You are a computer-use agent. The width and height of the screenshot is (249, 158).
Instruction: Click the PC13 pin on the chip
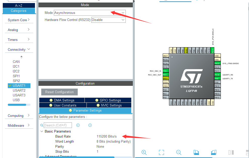coord(166,60)
